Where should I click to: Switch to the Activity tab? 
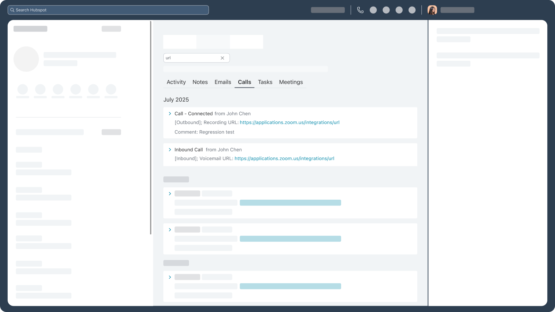pyautogui.click(x=176, y=82)
